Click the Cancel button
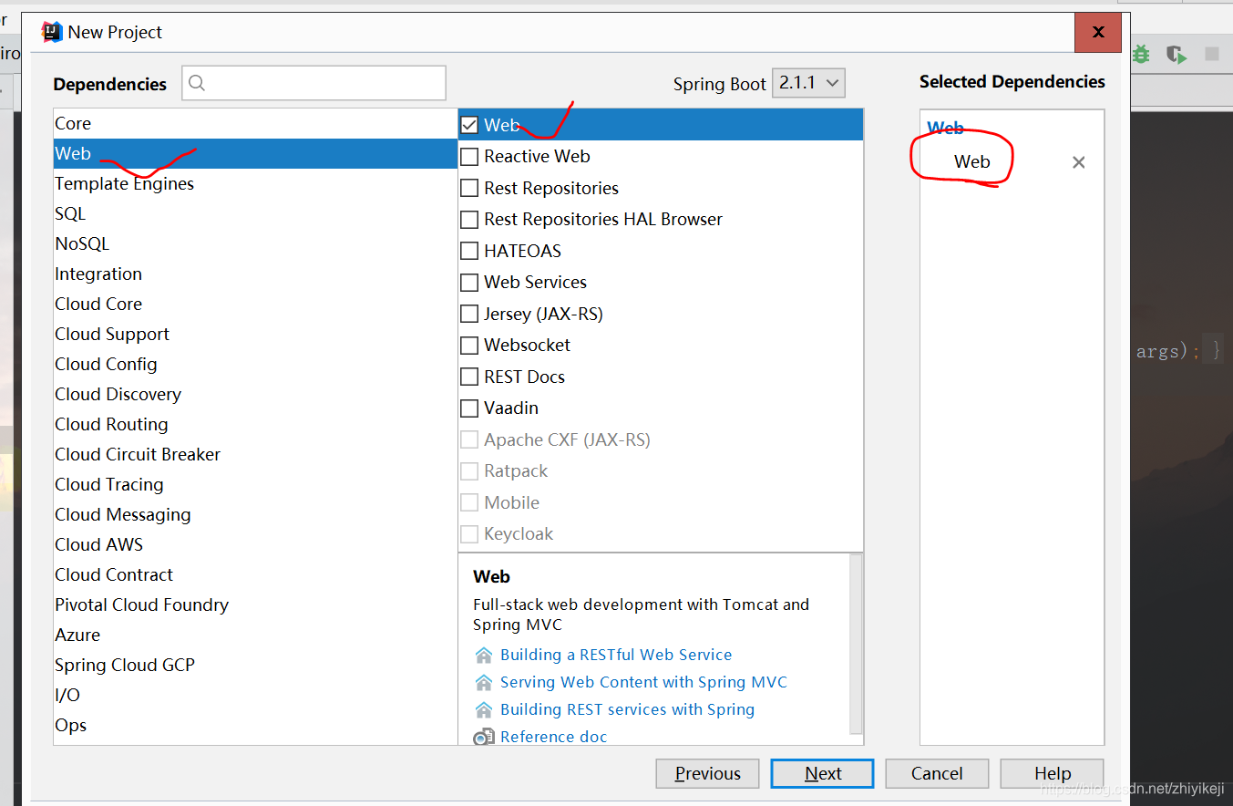 (x=937, y=773)
